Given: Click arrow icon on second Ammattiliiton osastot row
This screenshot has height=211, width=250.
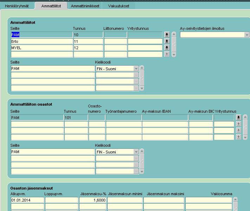Looking at the screenshot, I should (x=238, y=124).
